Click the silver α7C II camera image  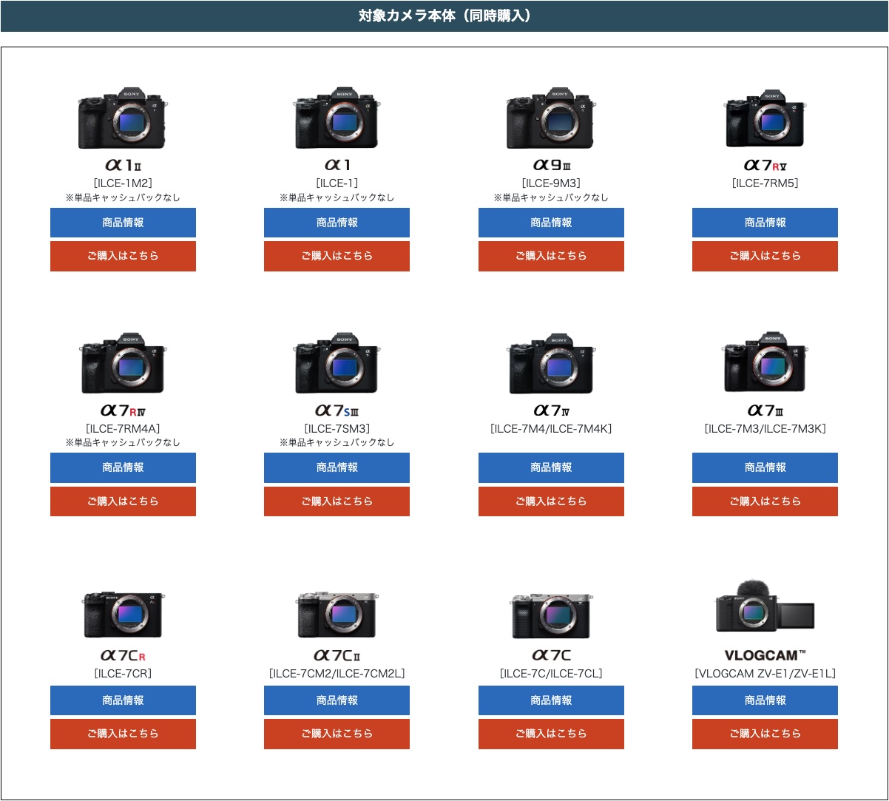coord(337,615)
